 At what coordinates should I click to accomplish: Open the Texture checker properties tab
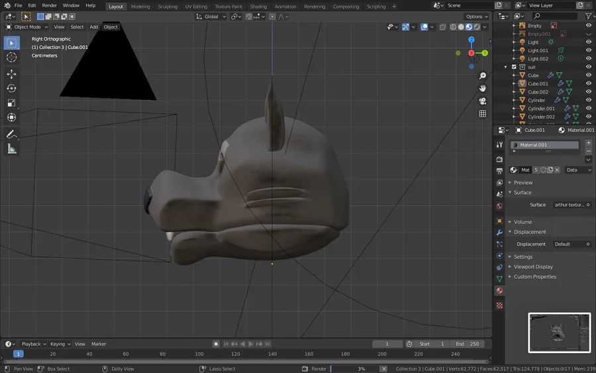click(499, 305)
